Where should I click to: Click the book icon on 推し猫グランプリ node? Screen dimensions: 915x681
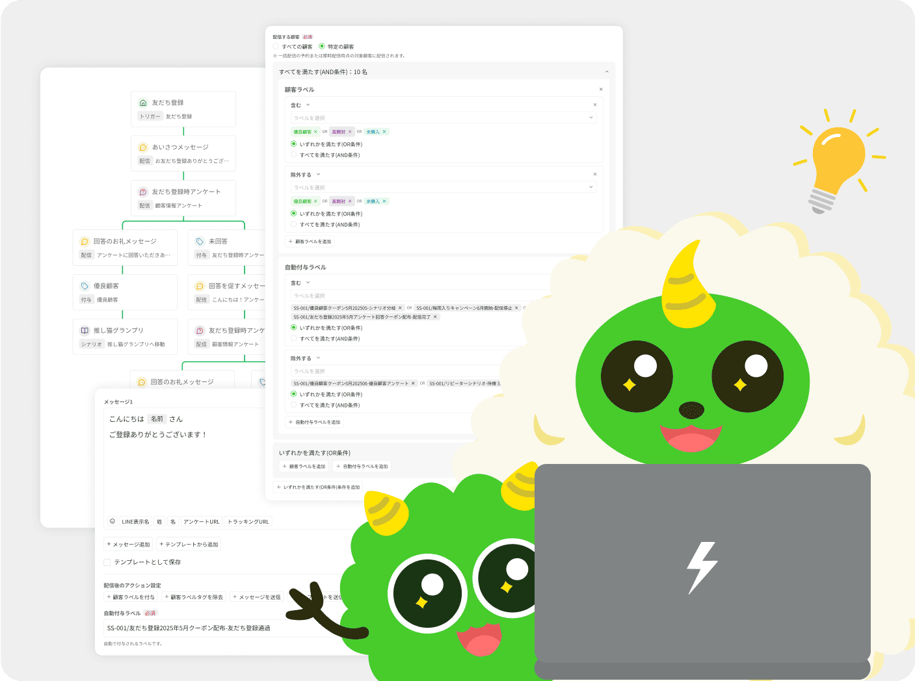point(85,331)
